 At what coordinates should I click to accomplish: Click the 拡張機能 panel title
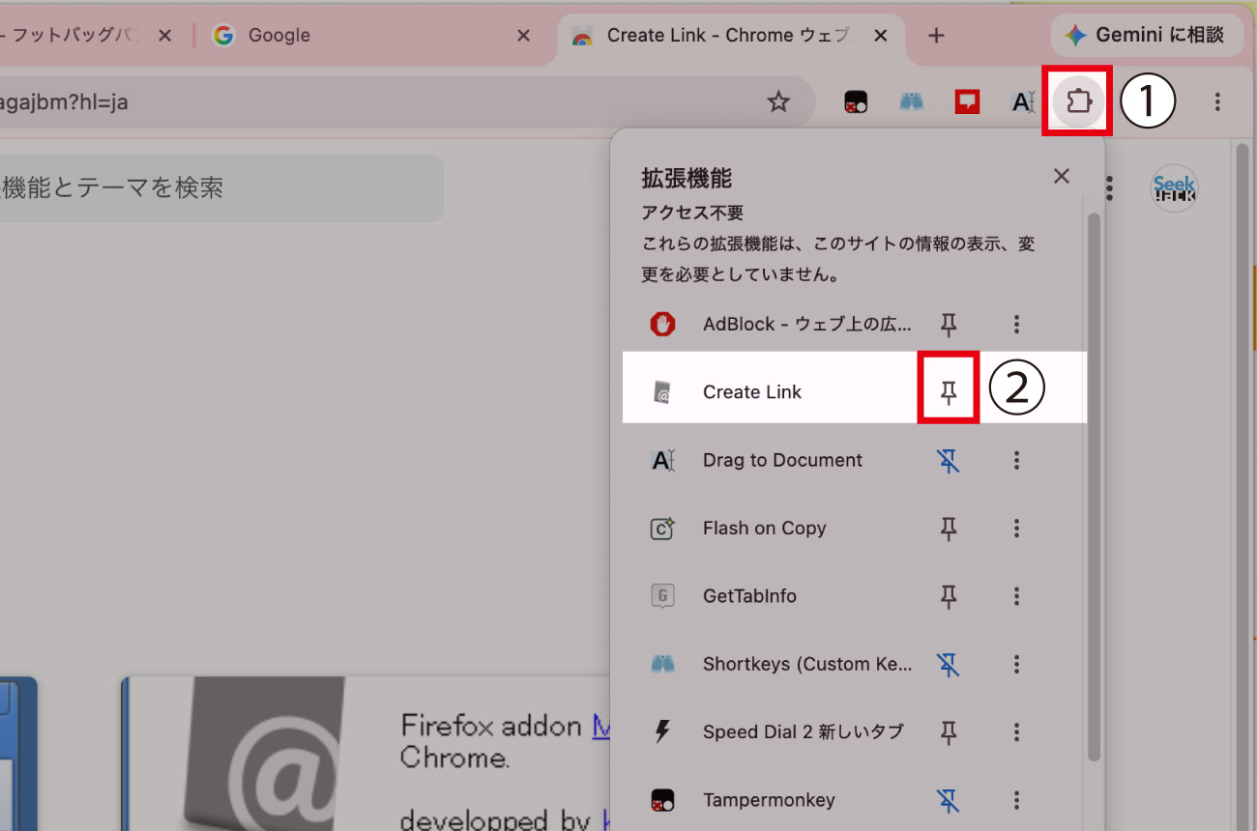687,178
